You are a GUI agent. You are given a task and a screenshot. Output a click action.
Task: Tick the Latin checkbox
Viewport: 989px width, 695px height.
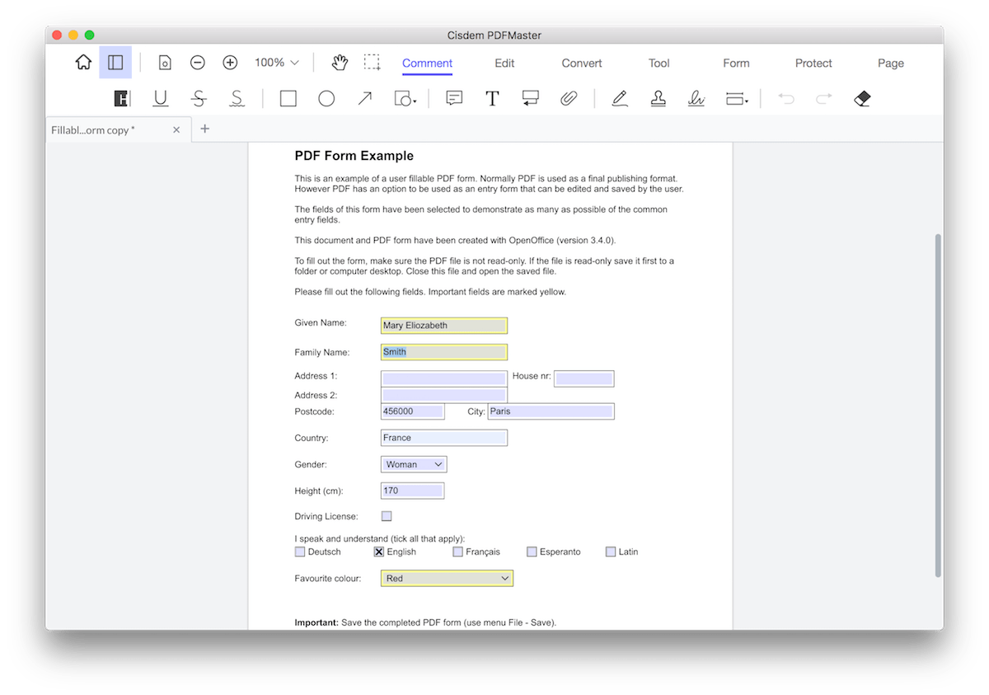pyautogui.click(x=611, y=552)
